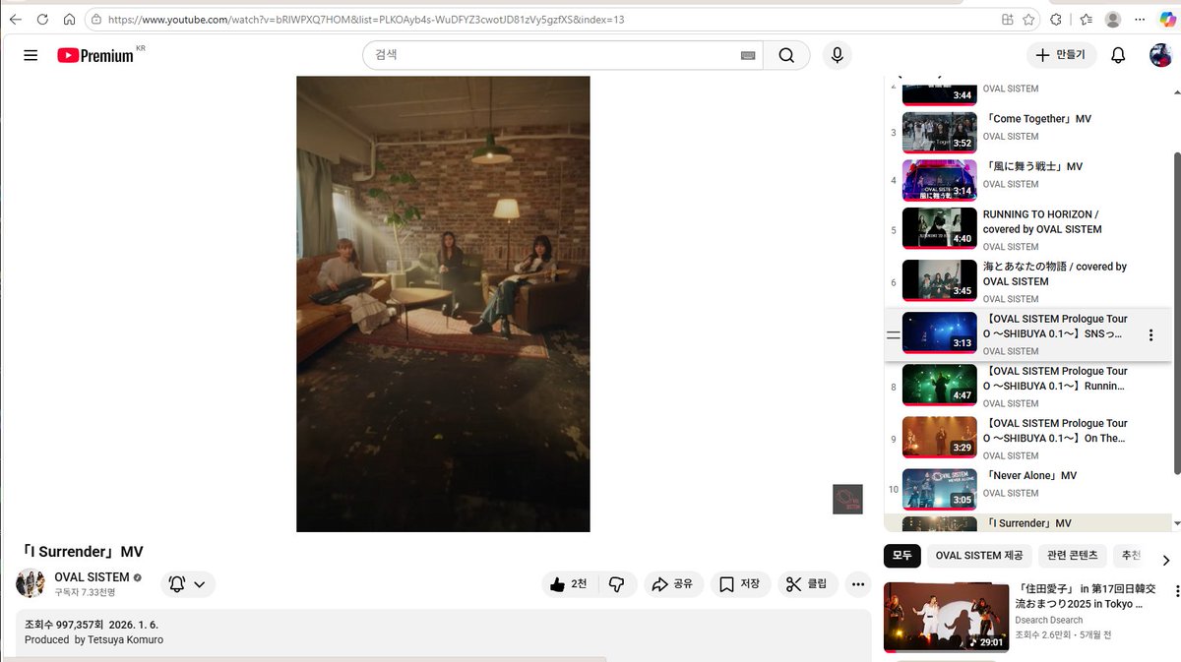This screenshot has width=1181, height=662.
Task: Play the 3:13 SHIBUYA 0.1 SNS video
Action: point(1027,334)
